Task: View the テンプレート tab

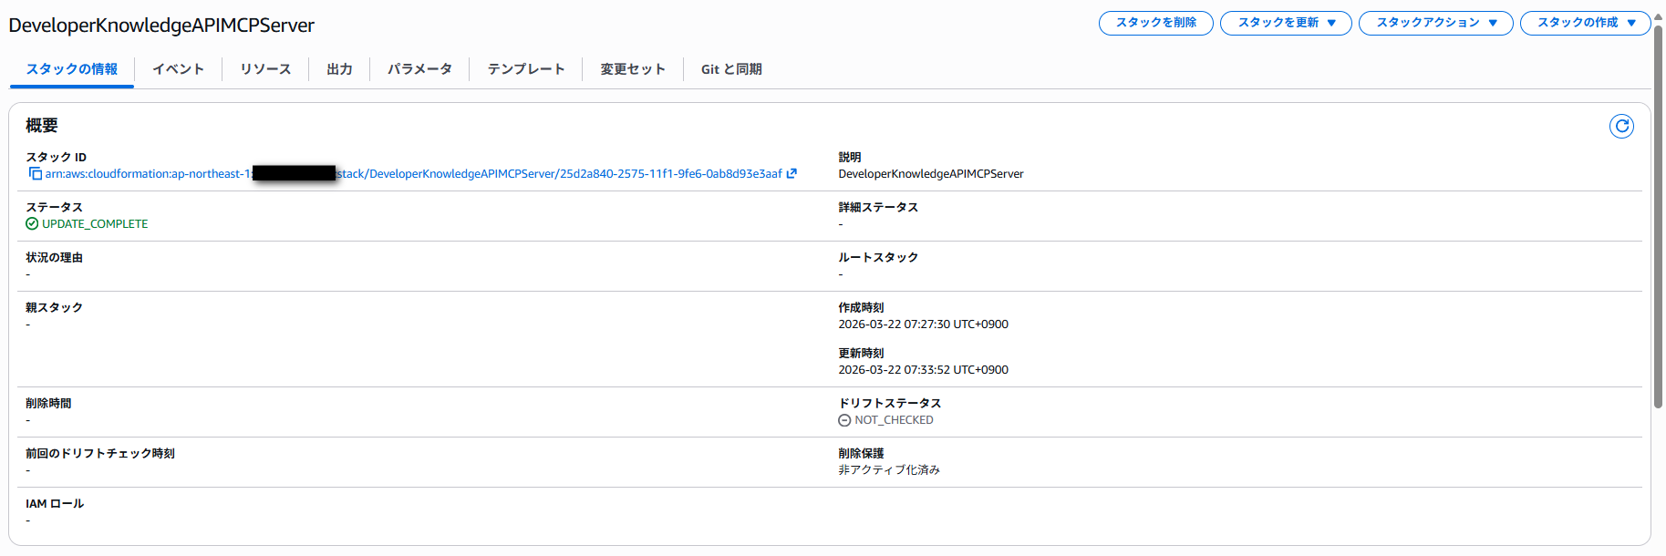Action: (x=525, y=69)
